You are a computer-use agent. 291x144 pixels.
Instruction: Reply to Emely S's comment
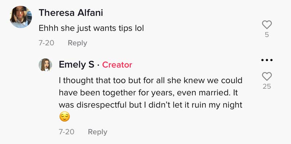97,132
